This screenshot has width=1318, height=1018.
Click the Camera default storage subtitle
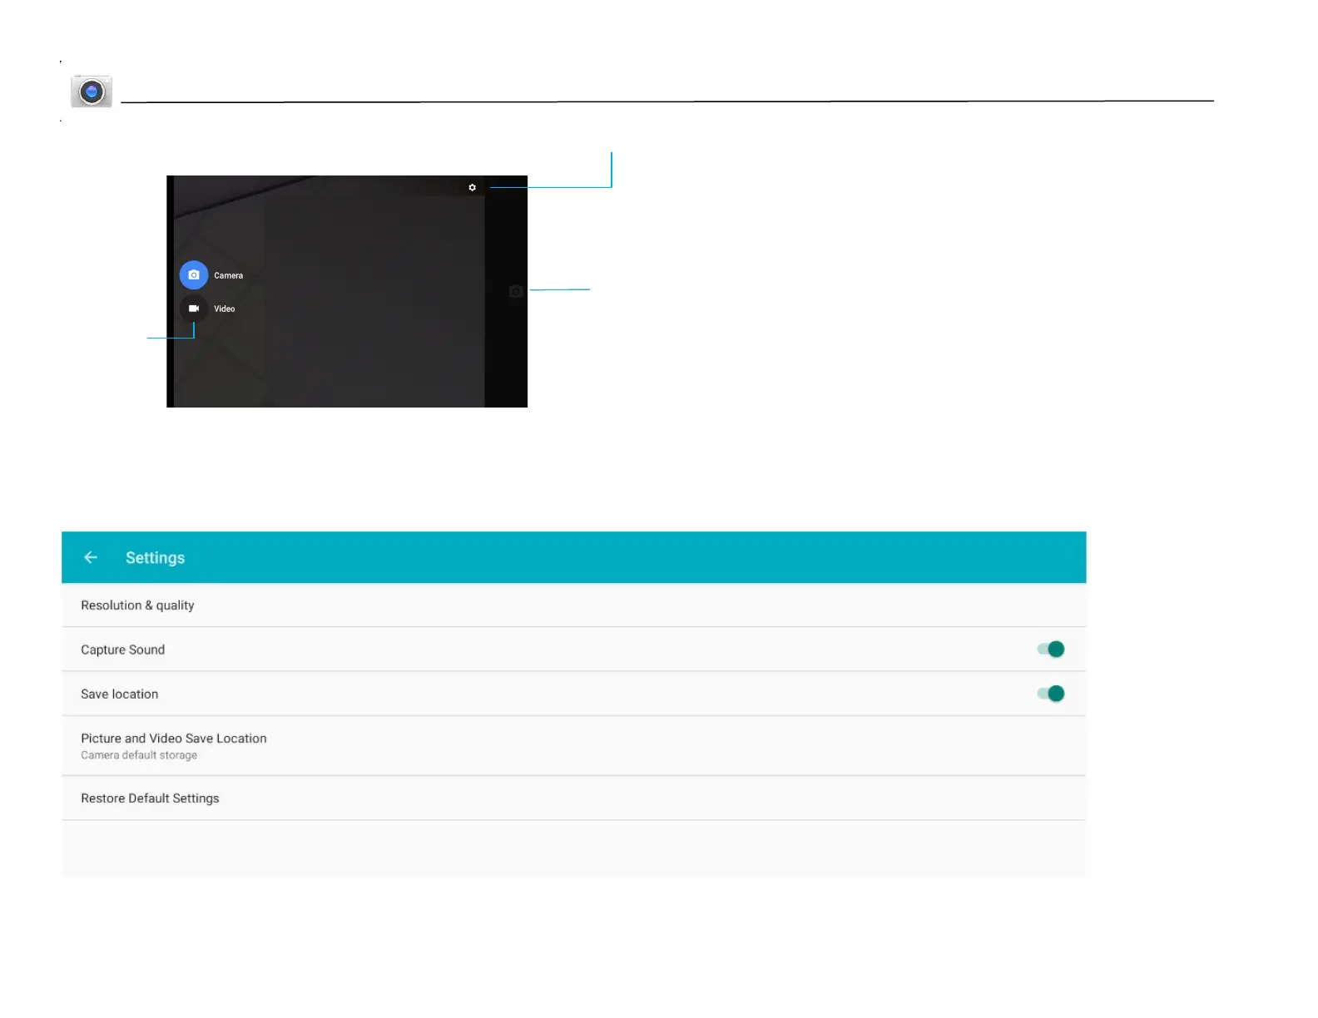pyautogui.click(x=139, y=756)
